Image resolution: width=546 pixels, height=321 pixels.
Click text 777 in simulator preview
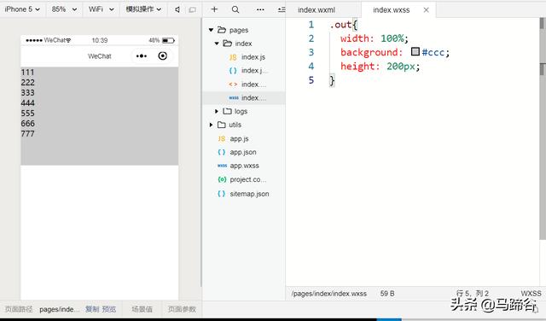point(27,134)
